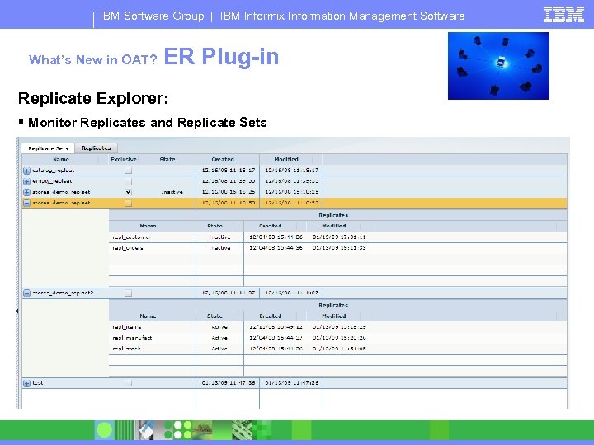594x445 pixels.
Task: Click Created date of the test row
Action: click(x=229, y=383)
